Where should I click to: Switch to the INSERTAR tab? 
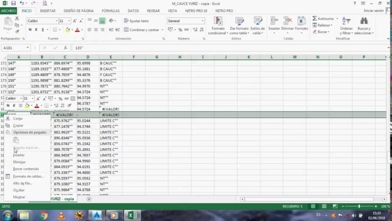pyautogui.click(x=48, y=11)
